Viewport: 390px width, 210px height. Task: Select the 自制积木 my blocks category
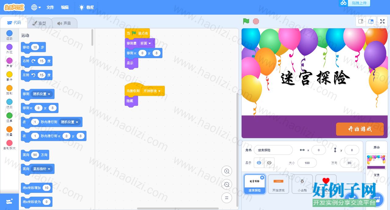tap(9, 145)
